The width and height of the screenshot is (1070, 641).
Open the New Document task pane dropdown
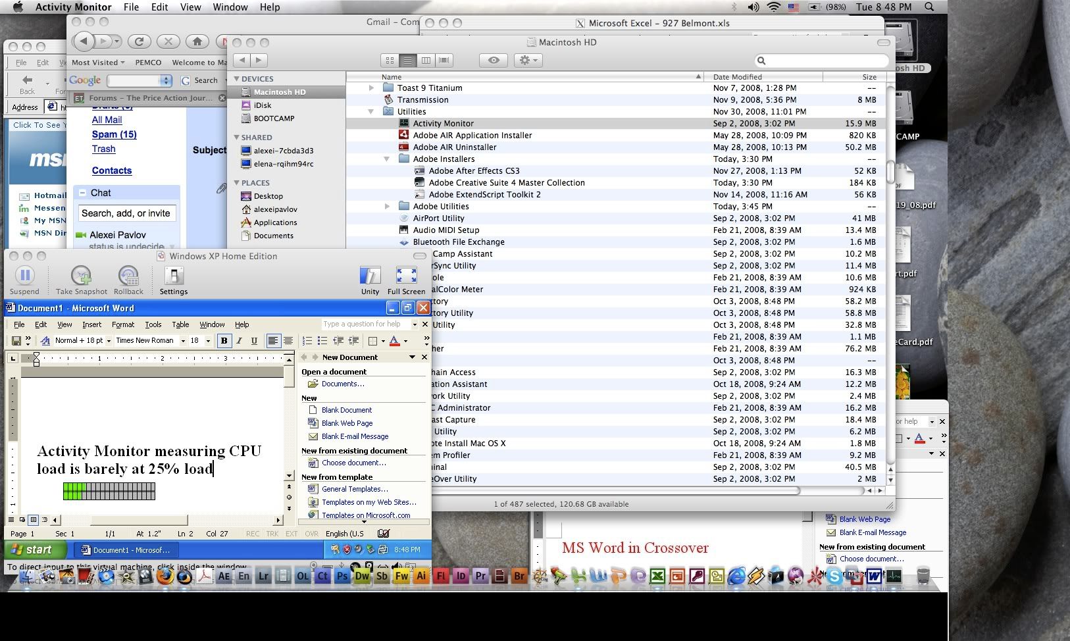tap(412, 357)
